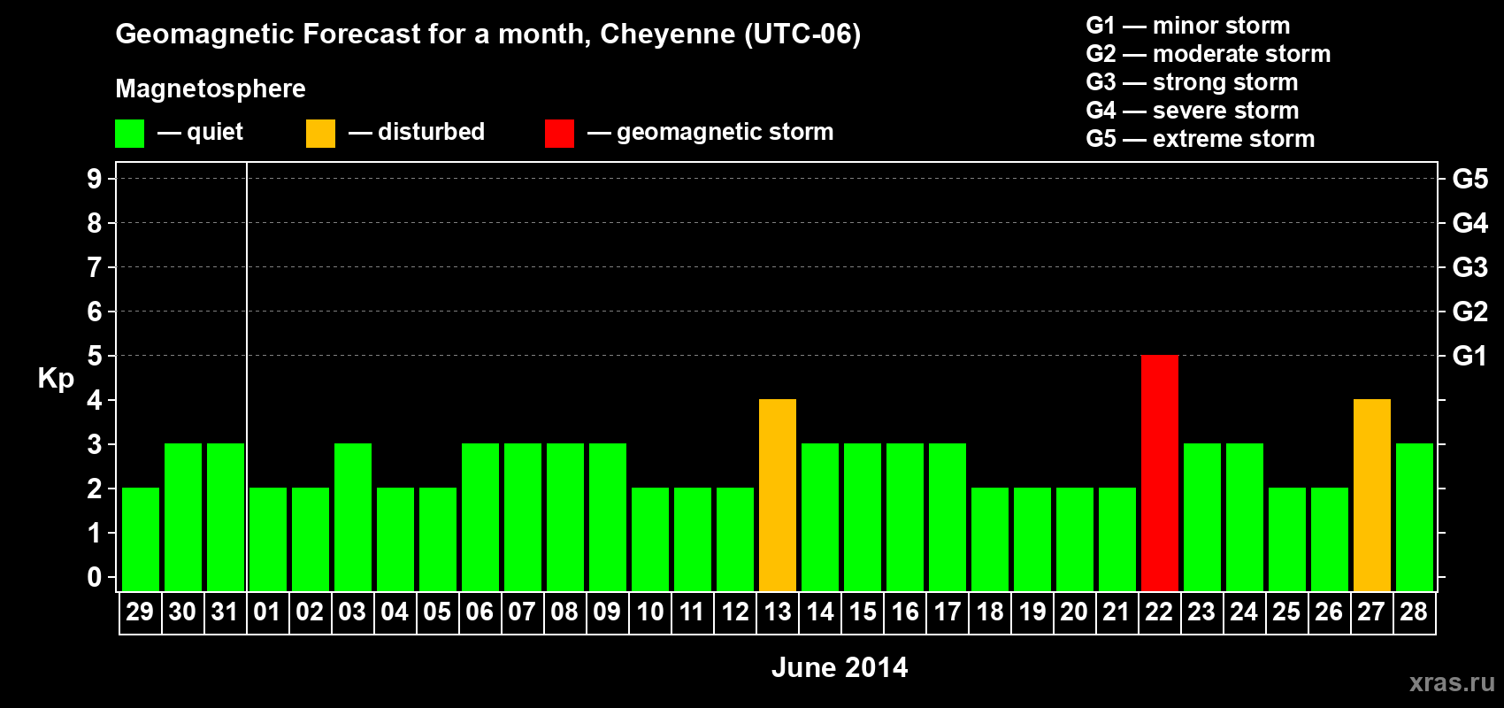Click date label 01 on the axis
This screenshot has width=1504, height=708.
point(267,612)
